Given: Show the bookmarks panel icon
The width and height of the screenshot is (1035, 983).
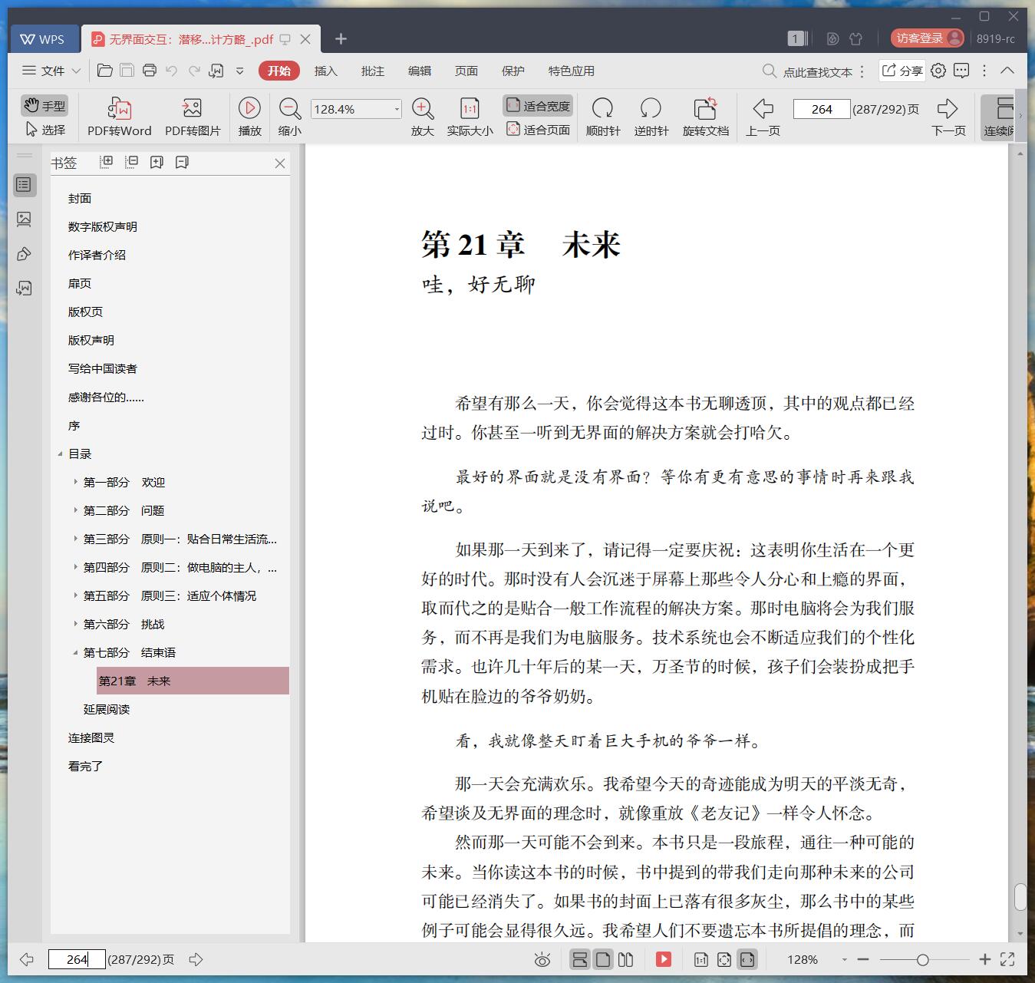Looking at the screenshot, I should [24, 185].
